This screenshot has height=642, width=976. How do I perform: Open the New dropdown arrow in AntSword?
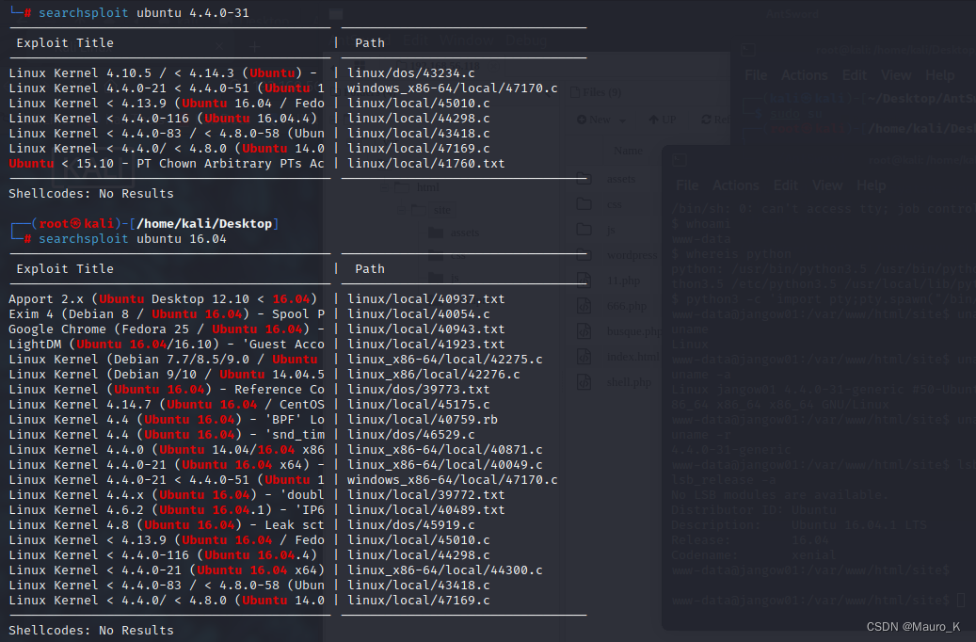[x=622, y=120]
